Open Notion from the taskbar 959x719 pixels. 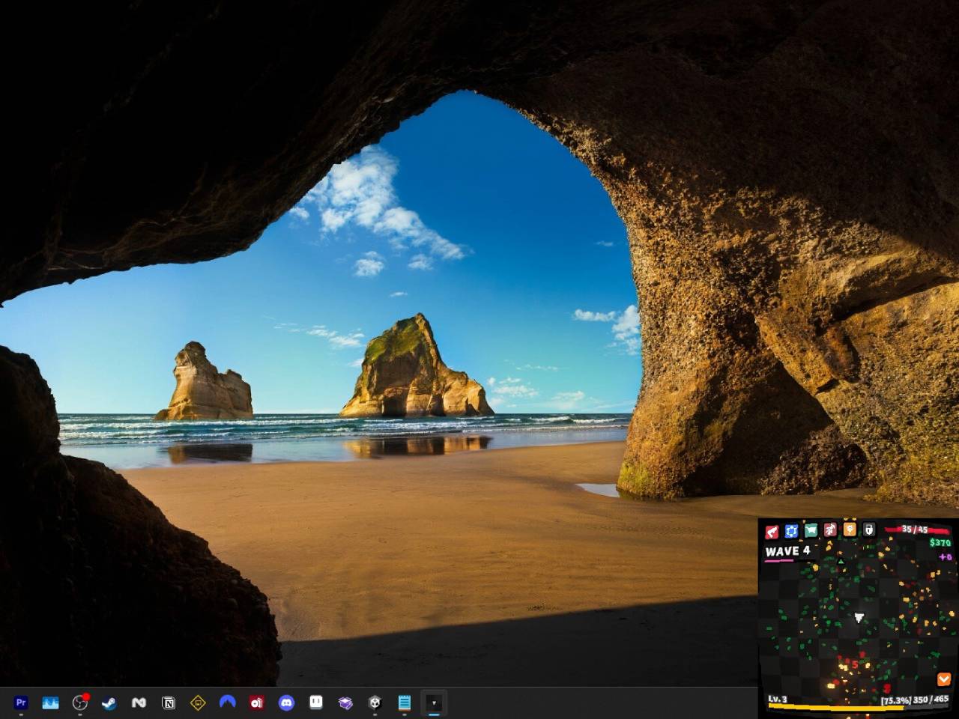(x=169, y=703)
